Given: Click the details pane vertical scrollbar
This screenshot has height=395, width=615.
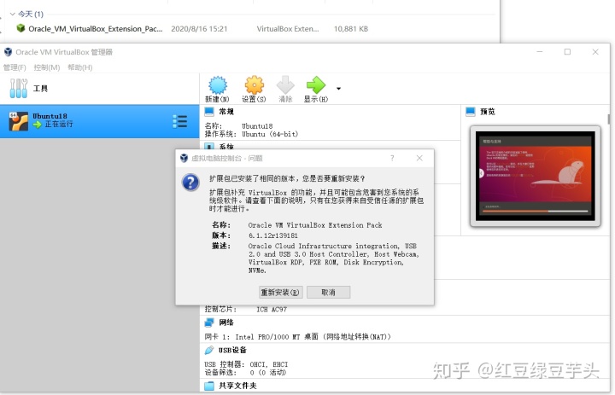Looking at the screenshot, I should click(x=609, y=119).
